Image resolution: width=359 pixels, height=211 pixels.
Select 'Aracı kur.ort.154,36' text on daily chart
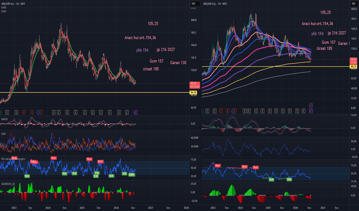(x=140, y=38)
